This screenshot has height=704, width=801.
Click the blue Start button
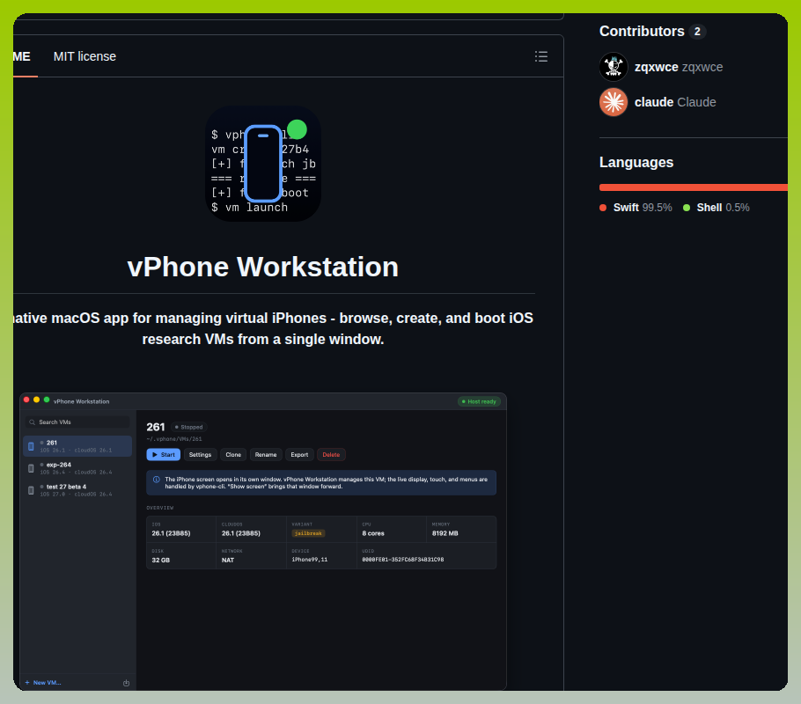pos(164,455)
